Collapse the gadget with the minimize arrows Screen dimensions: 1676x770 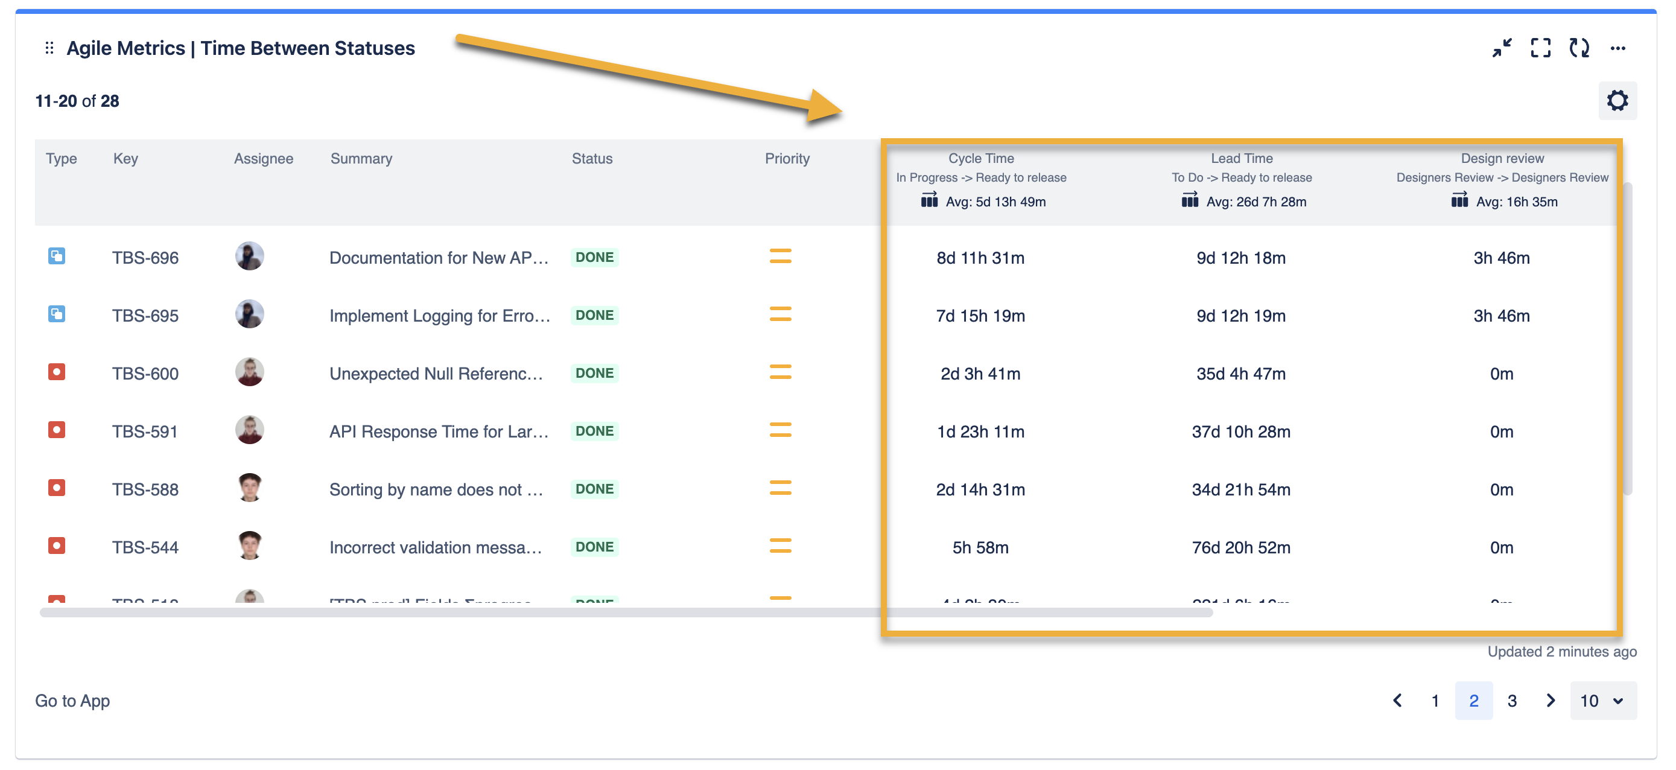point(1503,48)
